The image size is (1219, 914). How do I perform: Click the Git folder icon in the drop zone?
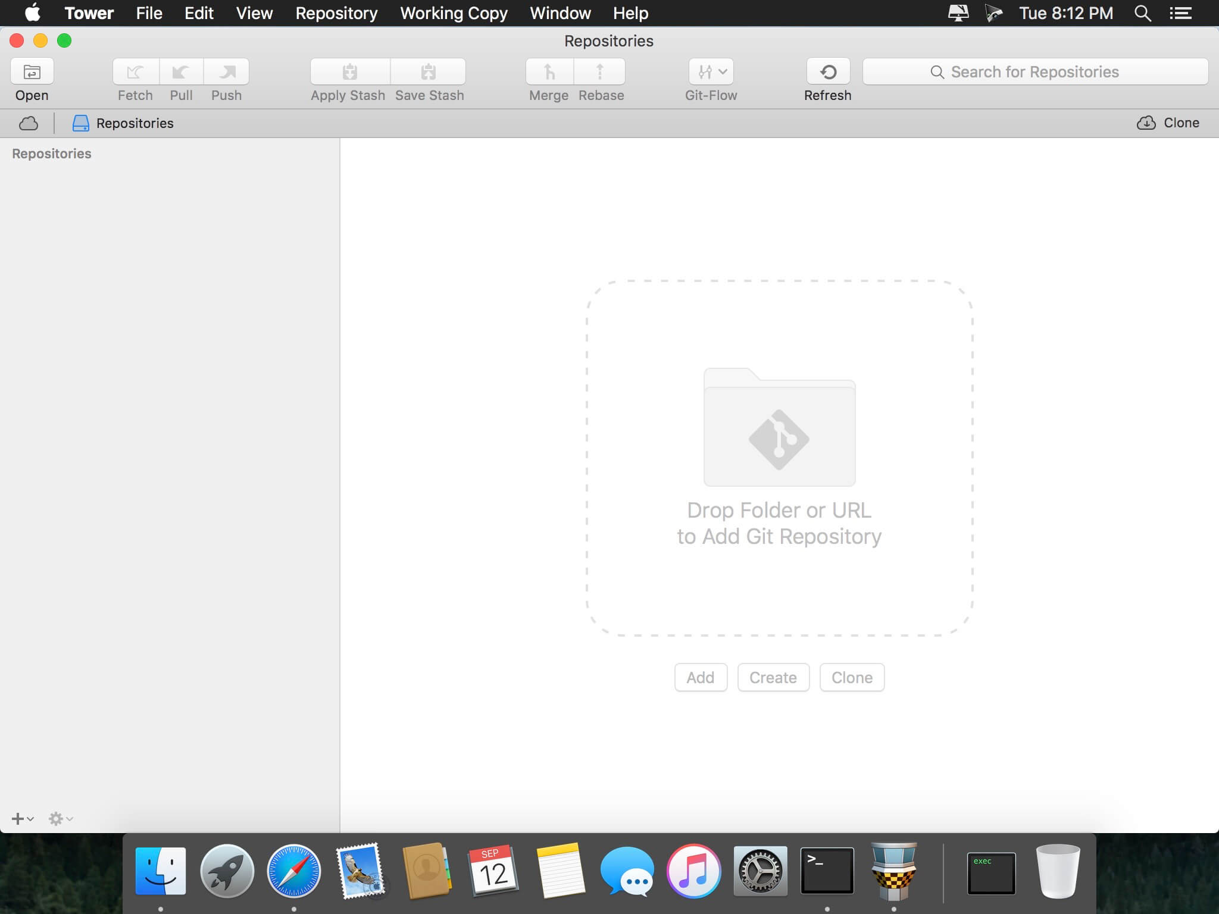click(779, 427)
